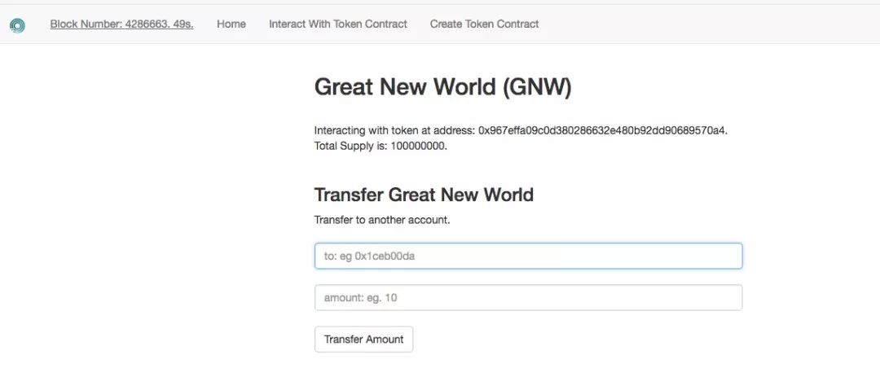Click 'Transfer to another account.' description text
The height and width of the screenshot is (377, 880).
[382, 220]
